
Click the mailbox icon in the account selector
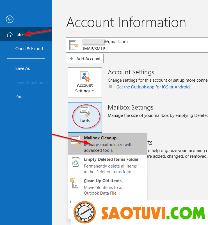pos(74,45)
